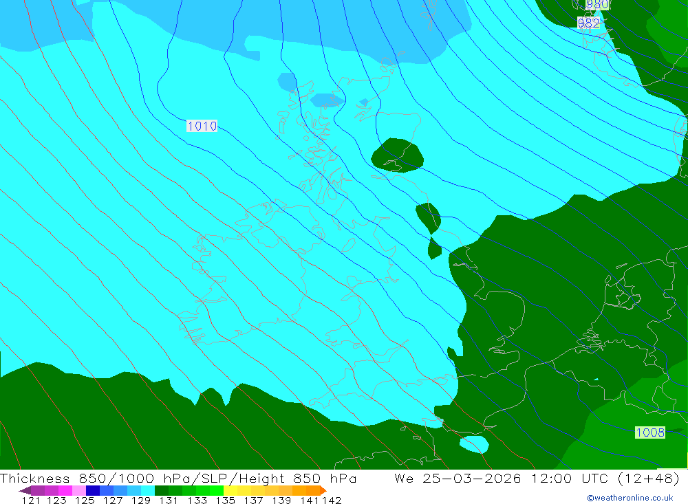
Task: Click the legend value 121
Action: [31, 500]
